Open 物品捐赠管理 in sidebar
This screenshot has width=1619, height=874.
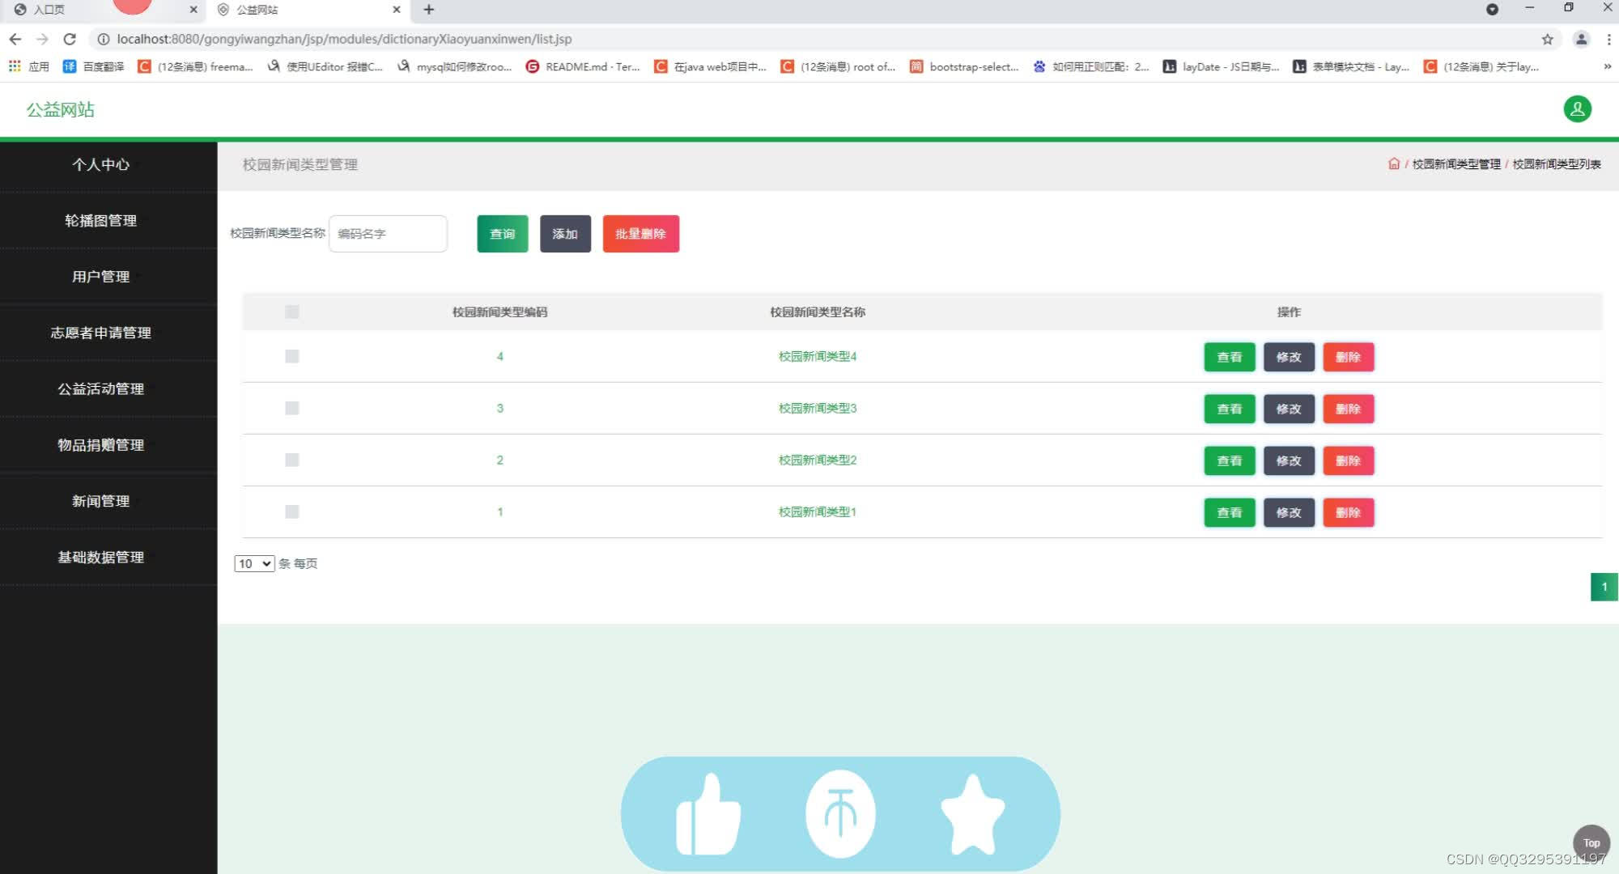[x=101, y=444]
